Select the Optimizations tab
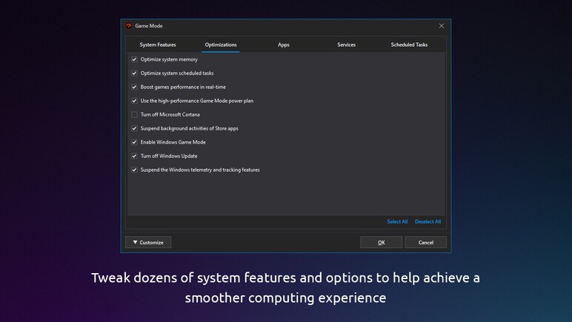The height and width of the screenshot is (322, 572). tap(221, 44)
